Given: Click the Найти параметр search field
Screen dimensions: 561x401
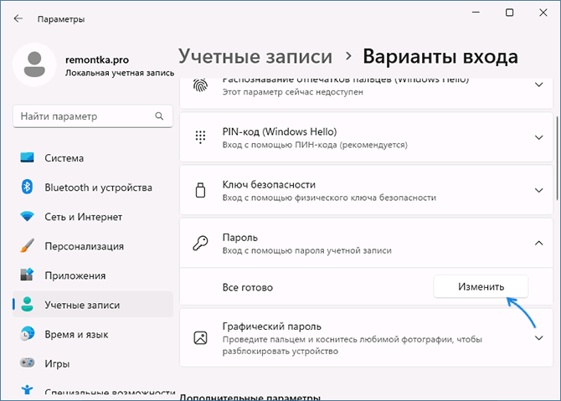Looking at the screenshot, I should 93,116.
